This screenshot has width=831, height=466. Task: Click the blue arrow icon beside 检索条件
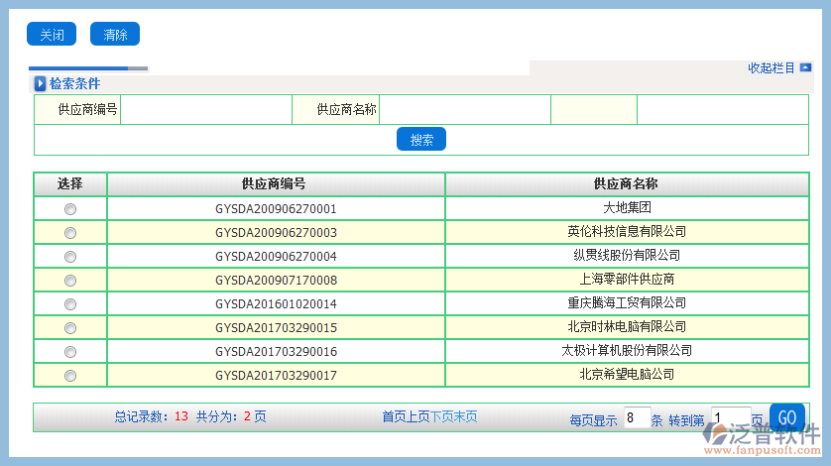pos(41,84)
